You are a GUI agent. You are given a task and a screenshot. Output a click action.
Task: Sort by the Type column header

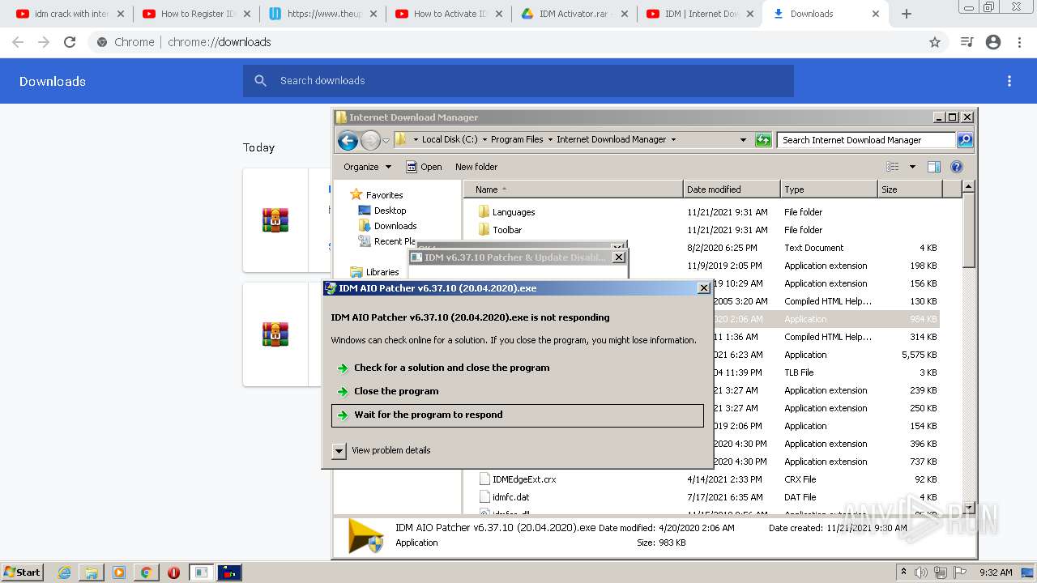pyautogui.click(x=829, y=189)
